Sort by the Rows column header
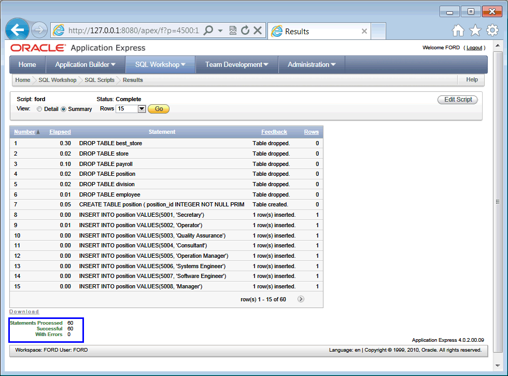 pyautogui.click(x=312, y=132)
